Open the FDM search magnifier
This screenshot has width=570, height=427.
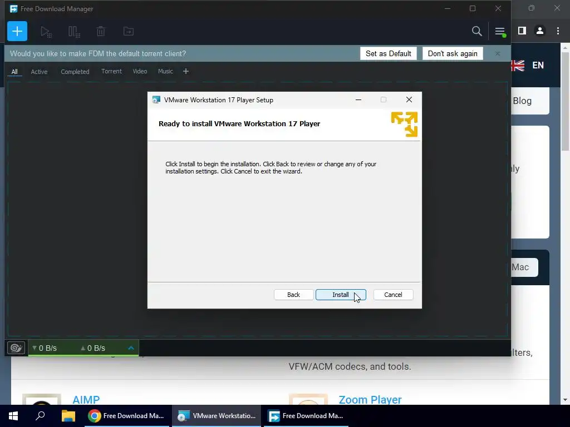[x=476, y=31]
